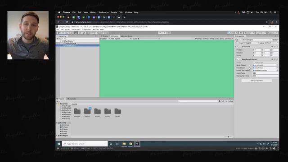Select the Scale tool in Unity toolbar
Screen dimensions: 288x162
(72, 33)
